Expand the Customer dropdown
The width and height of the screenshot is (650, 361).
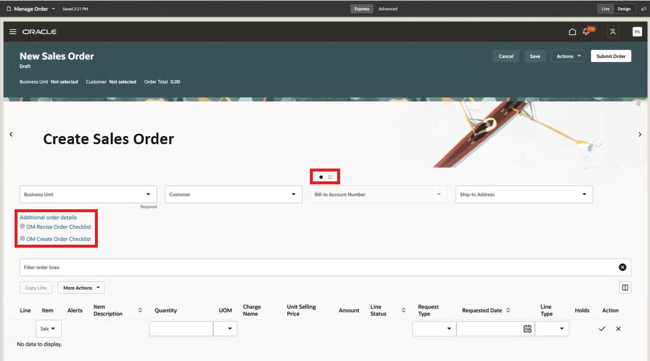point(293,194)
